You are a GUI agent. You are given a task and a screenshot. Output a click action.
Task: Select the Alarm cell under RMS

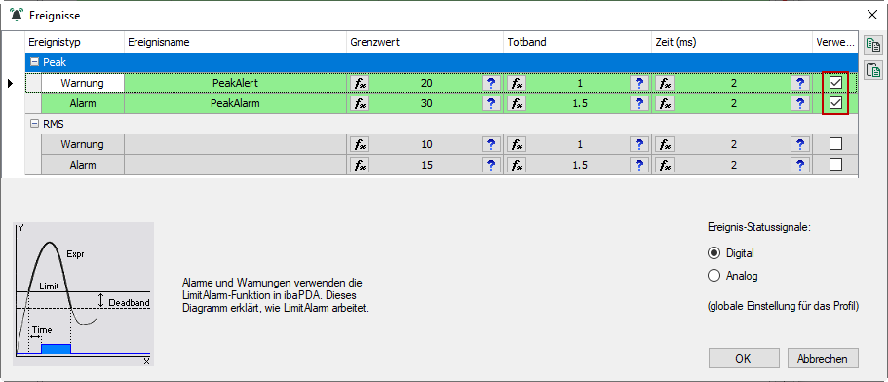[83, 165]
